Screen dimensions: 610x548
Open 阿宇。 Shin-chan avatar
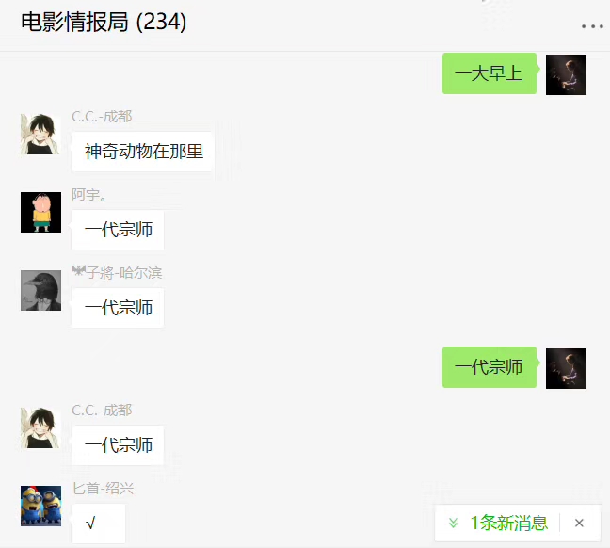pos(40,212)
